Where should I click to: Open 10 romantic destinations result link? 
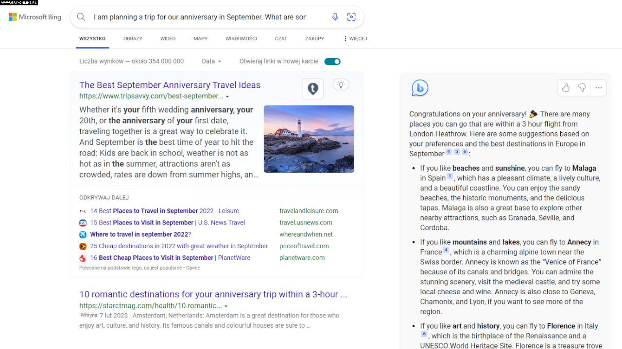tap(213, 294)
